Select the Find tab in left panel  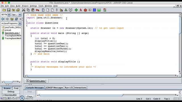click(x=16, y=88)
